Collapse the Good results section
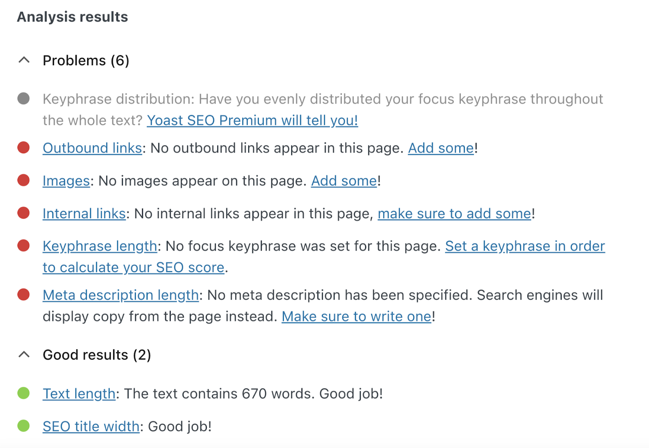Viewport: 649px width, 448px height. pyautogui.click(x=24, y=354)
